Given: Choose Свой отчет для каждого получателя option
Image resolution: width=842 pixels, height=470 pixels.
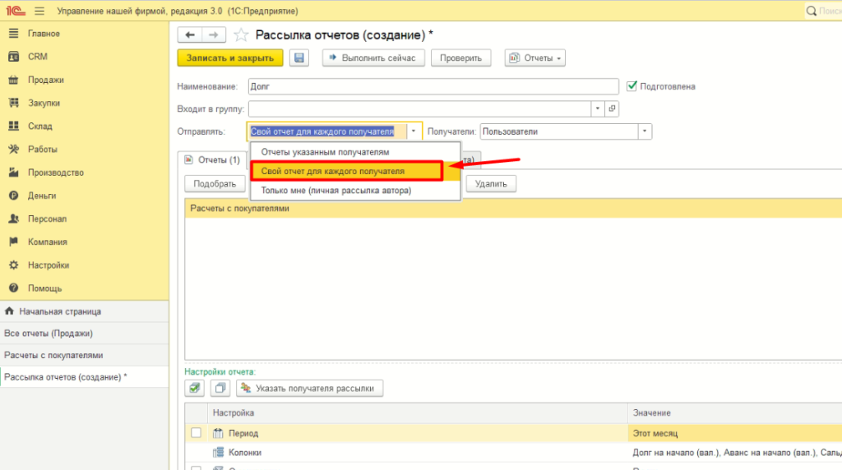Looking at the screenshot, I should point(355,171).
